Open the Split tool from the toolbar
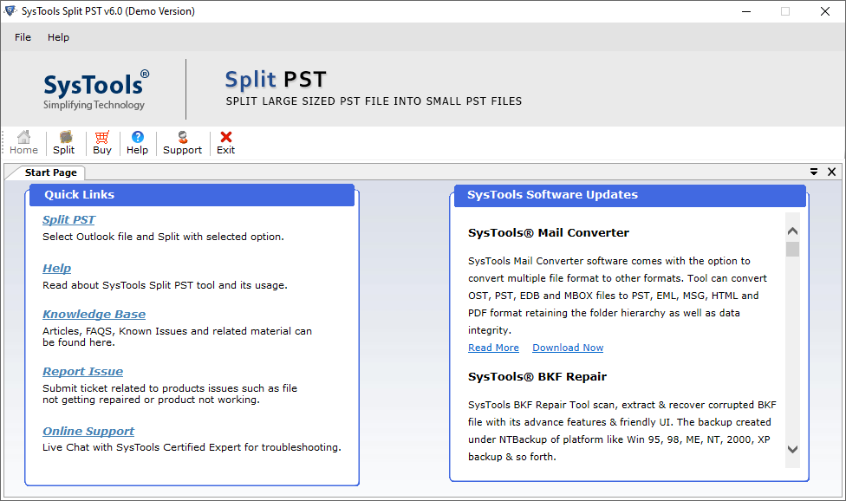This screenshot has height=501, width=846. pos(63,141)
